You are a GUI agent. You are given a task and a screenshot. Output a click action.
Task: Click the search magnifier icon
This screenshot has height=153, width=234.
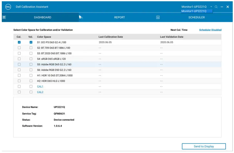216,7
